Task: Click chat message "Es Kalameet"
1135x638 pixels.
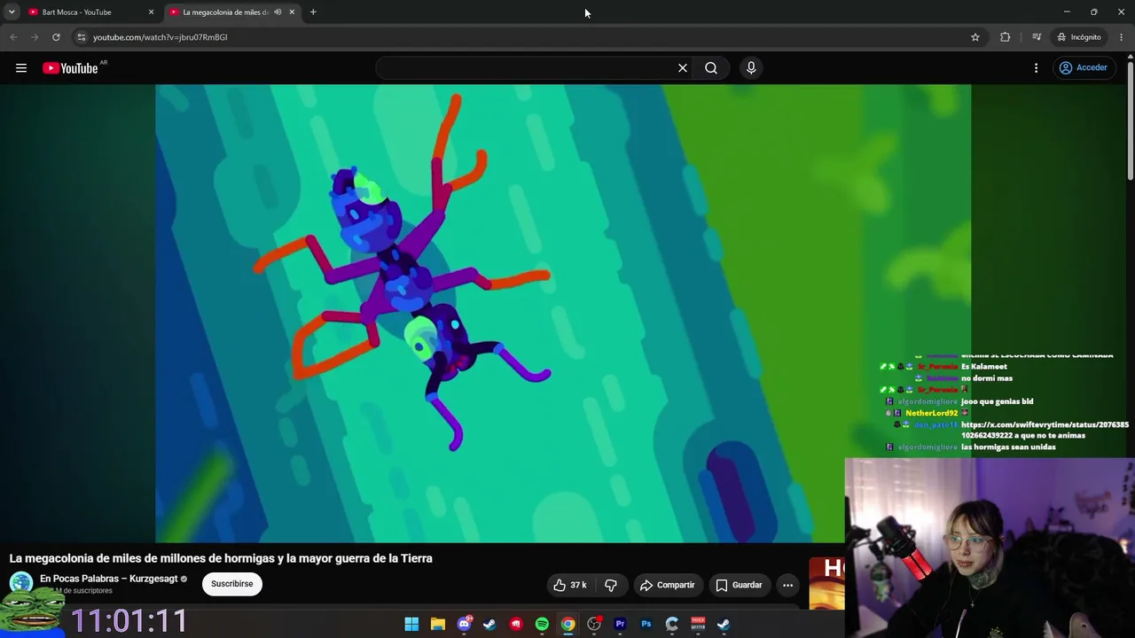Action: pos(984,367)
